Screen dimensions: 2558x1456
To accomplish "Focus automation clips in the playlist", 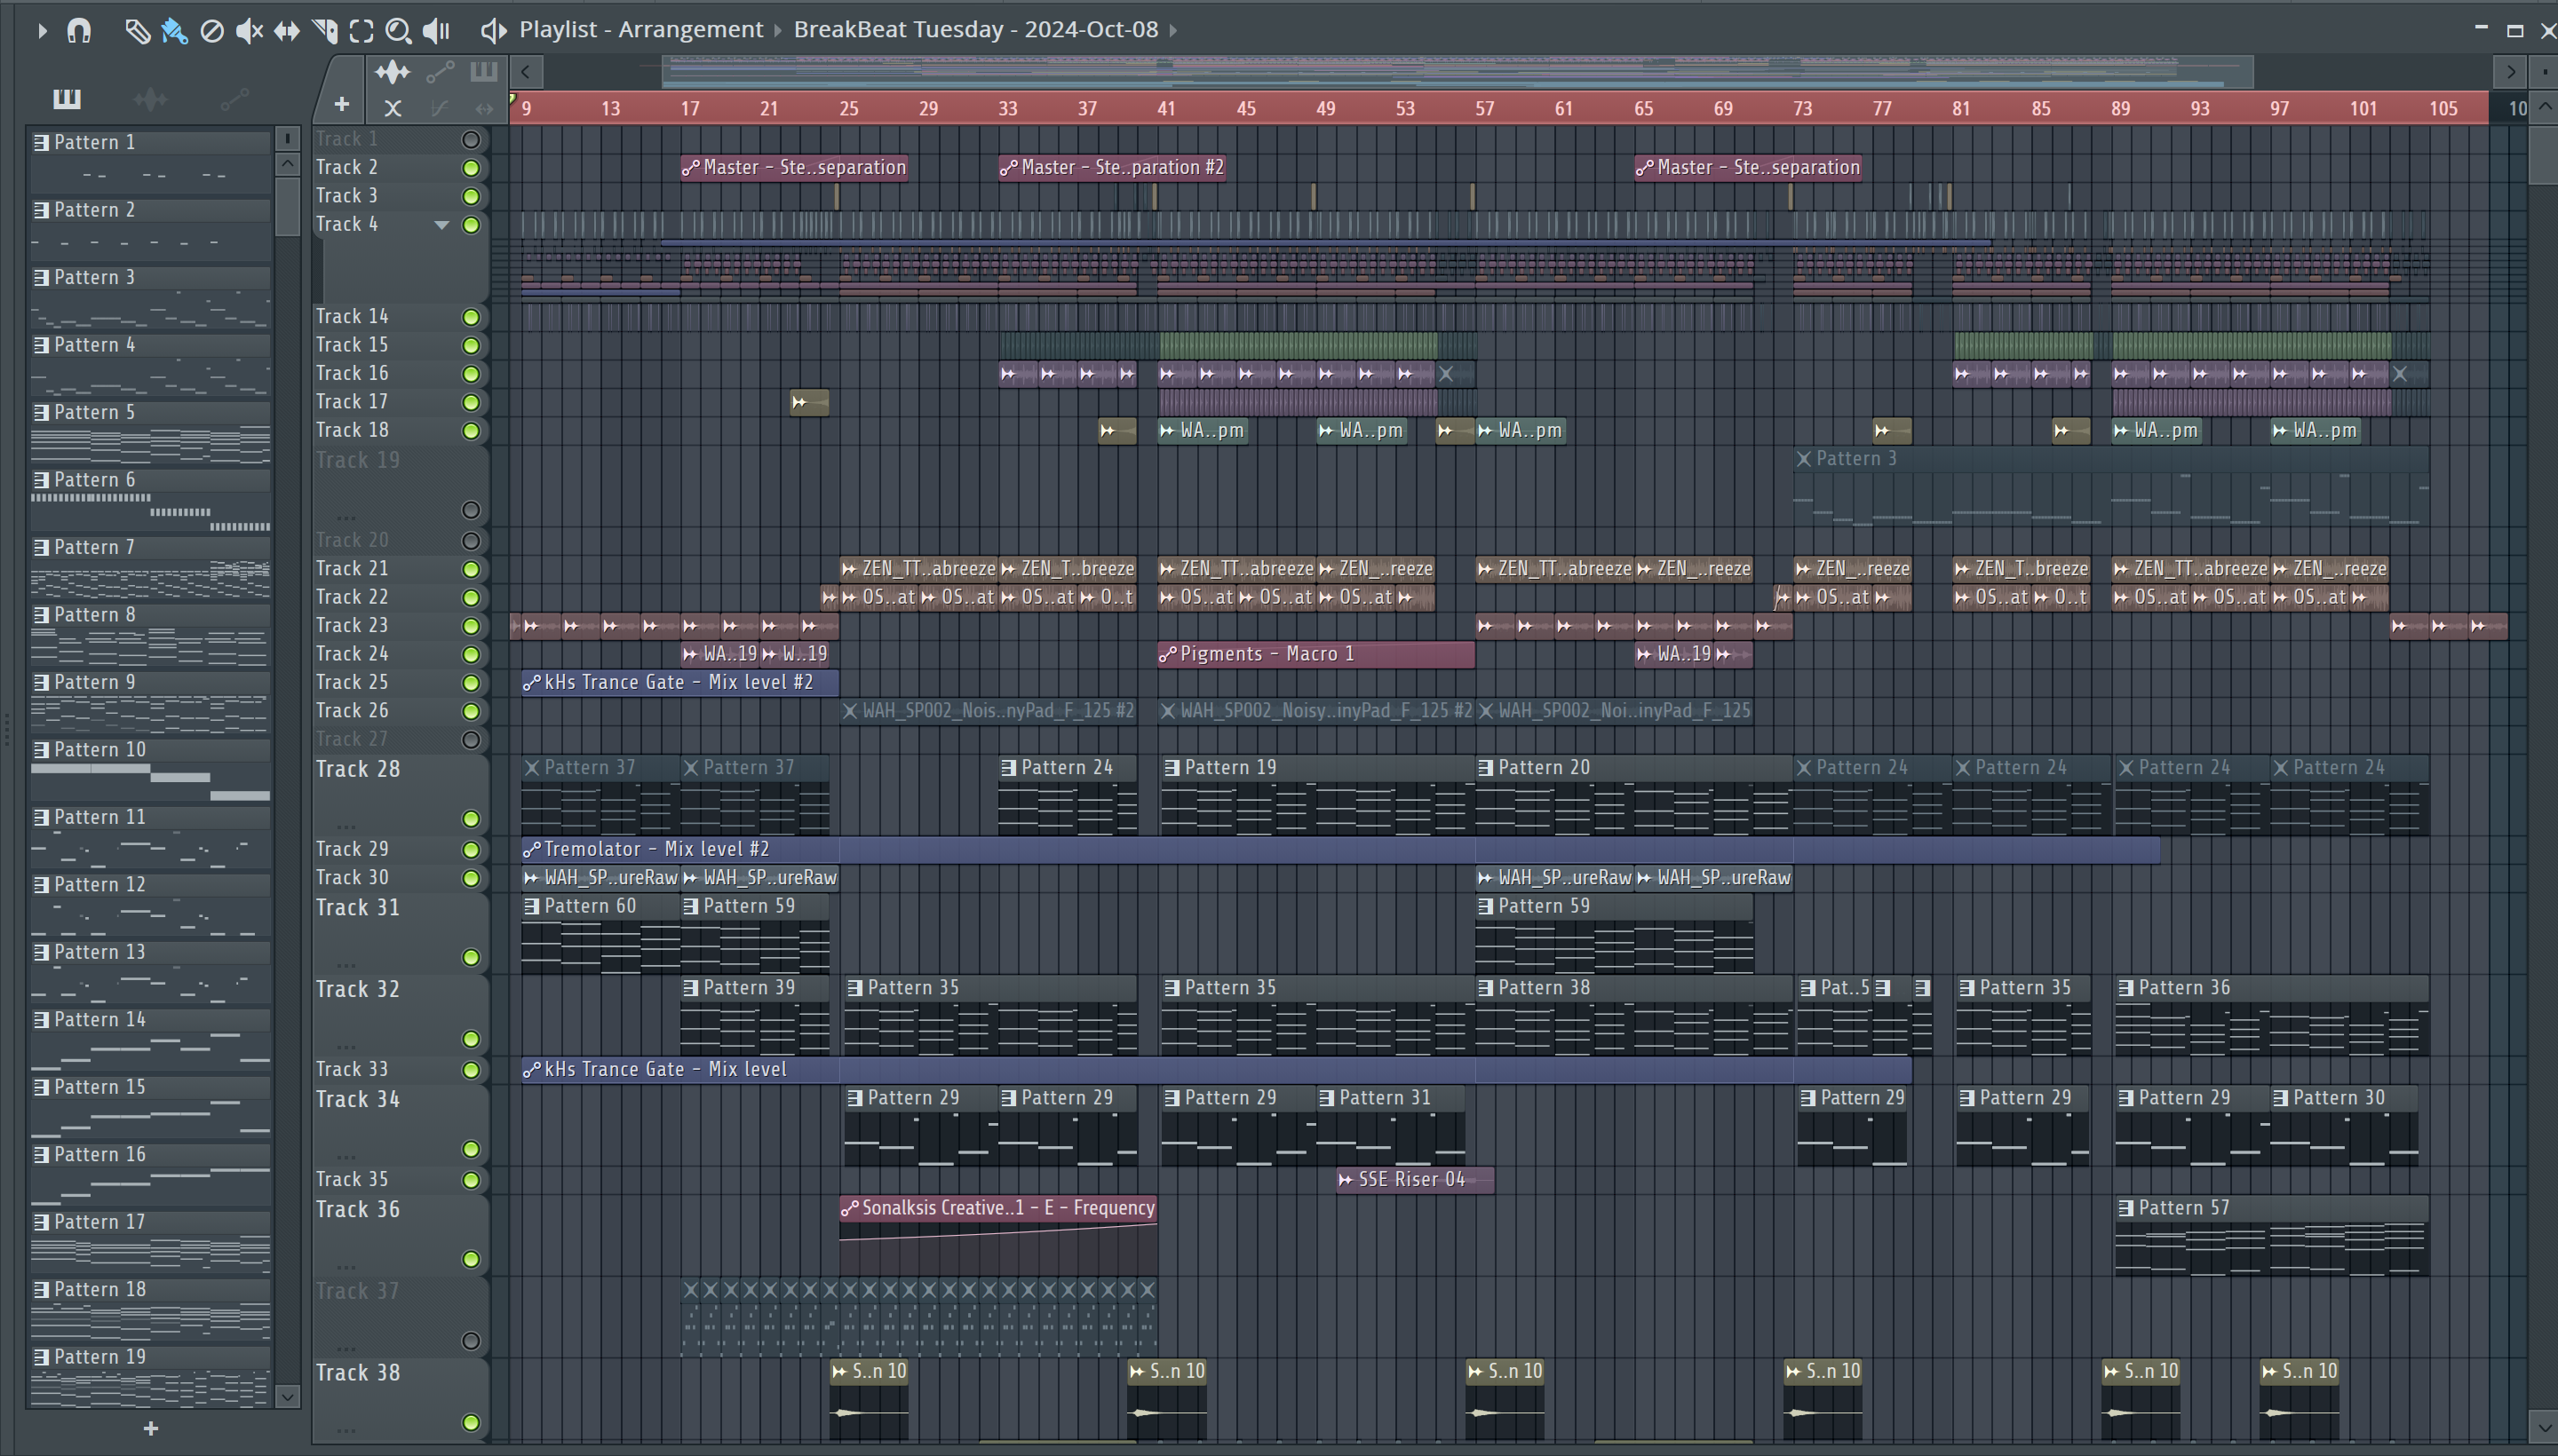I will coord(441,72).
